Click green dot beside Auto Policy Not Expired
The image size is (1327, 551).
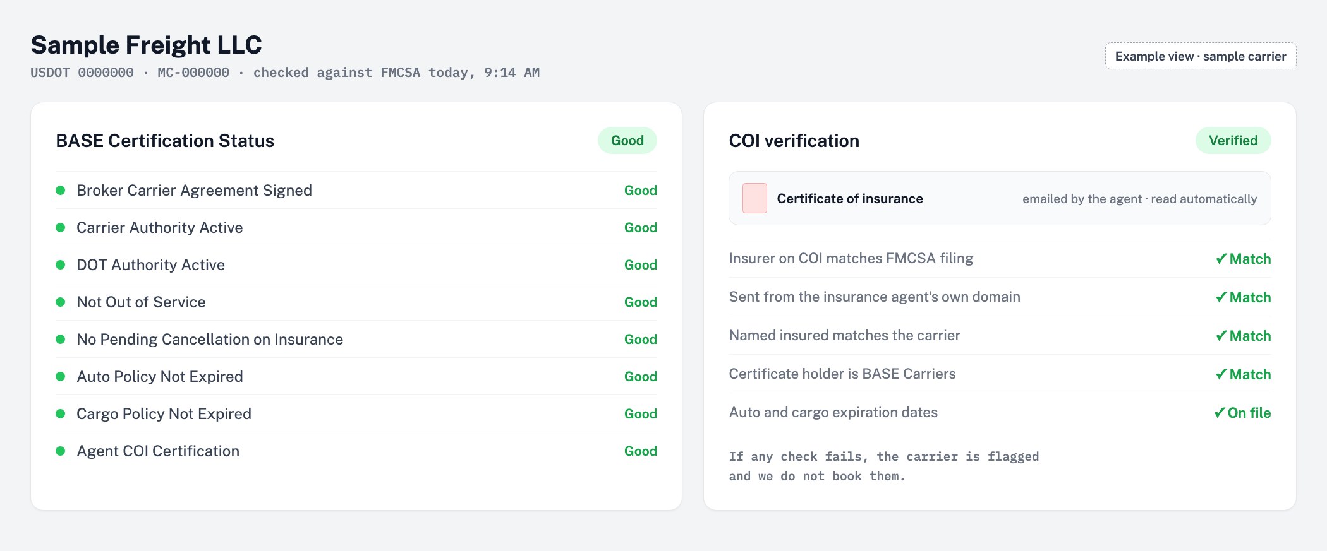click(x=61, y=376)
